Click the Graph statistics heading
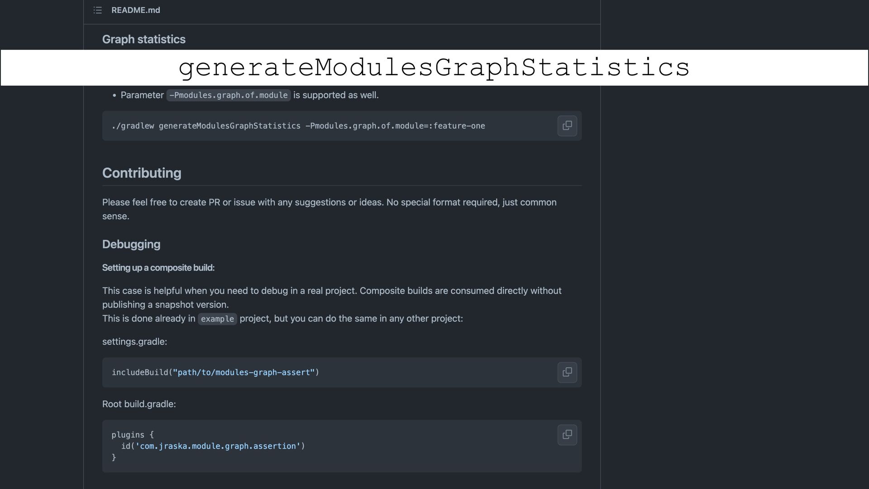The height and width of the screenshot is (489, 869). (143, 39)
